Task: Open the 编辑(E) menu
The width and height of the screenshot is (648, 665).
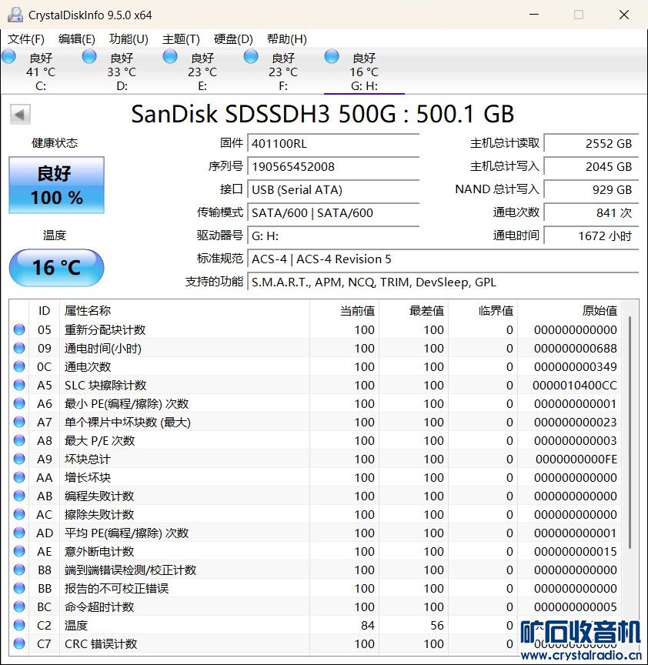Action: 77,39
